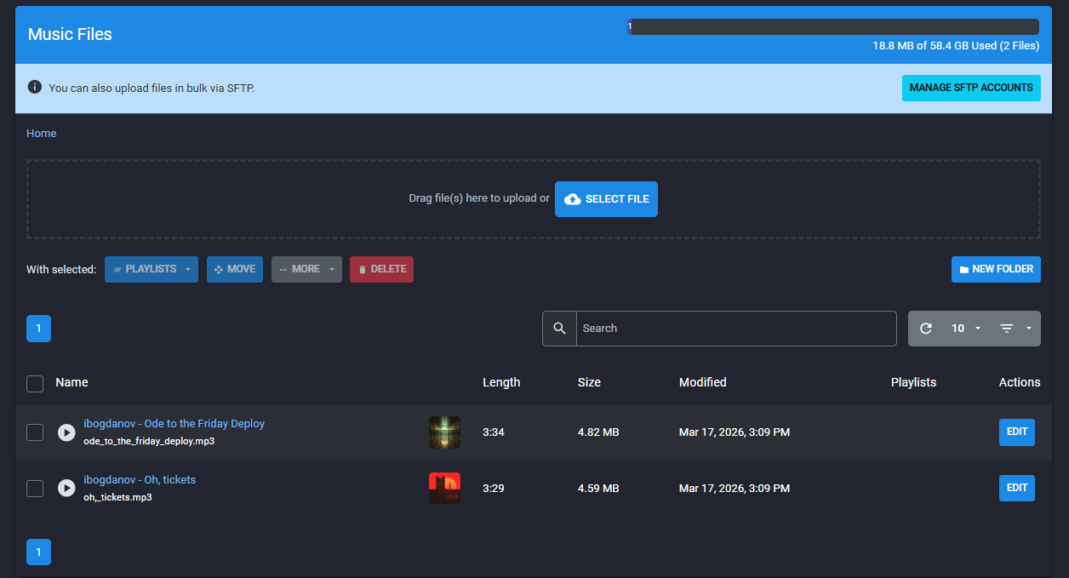Click the info icon in SFTP notice
This screenshot has width=1069, height=578.
pyautogui.click(x=35, y=87)
